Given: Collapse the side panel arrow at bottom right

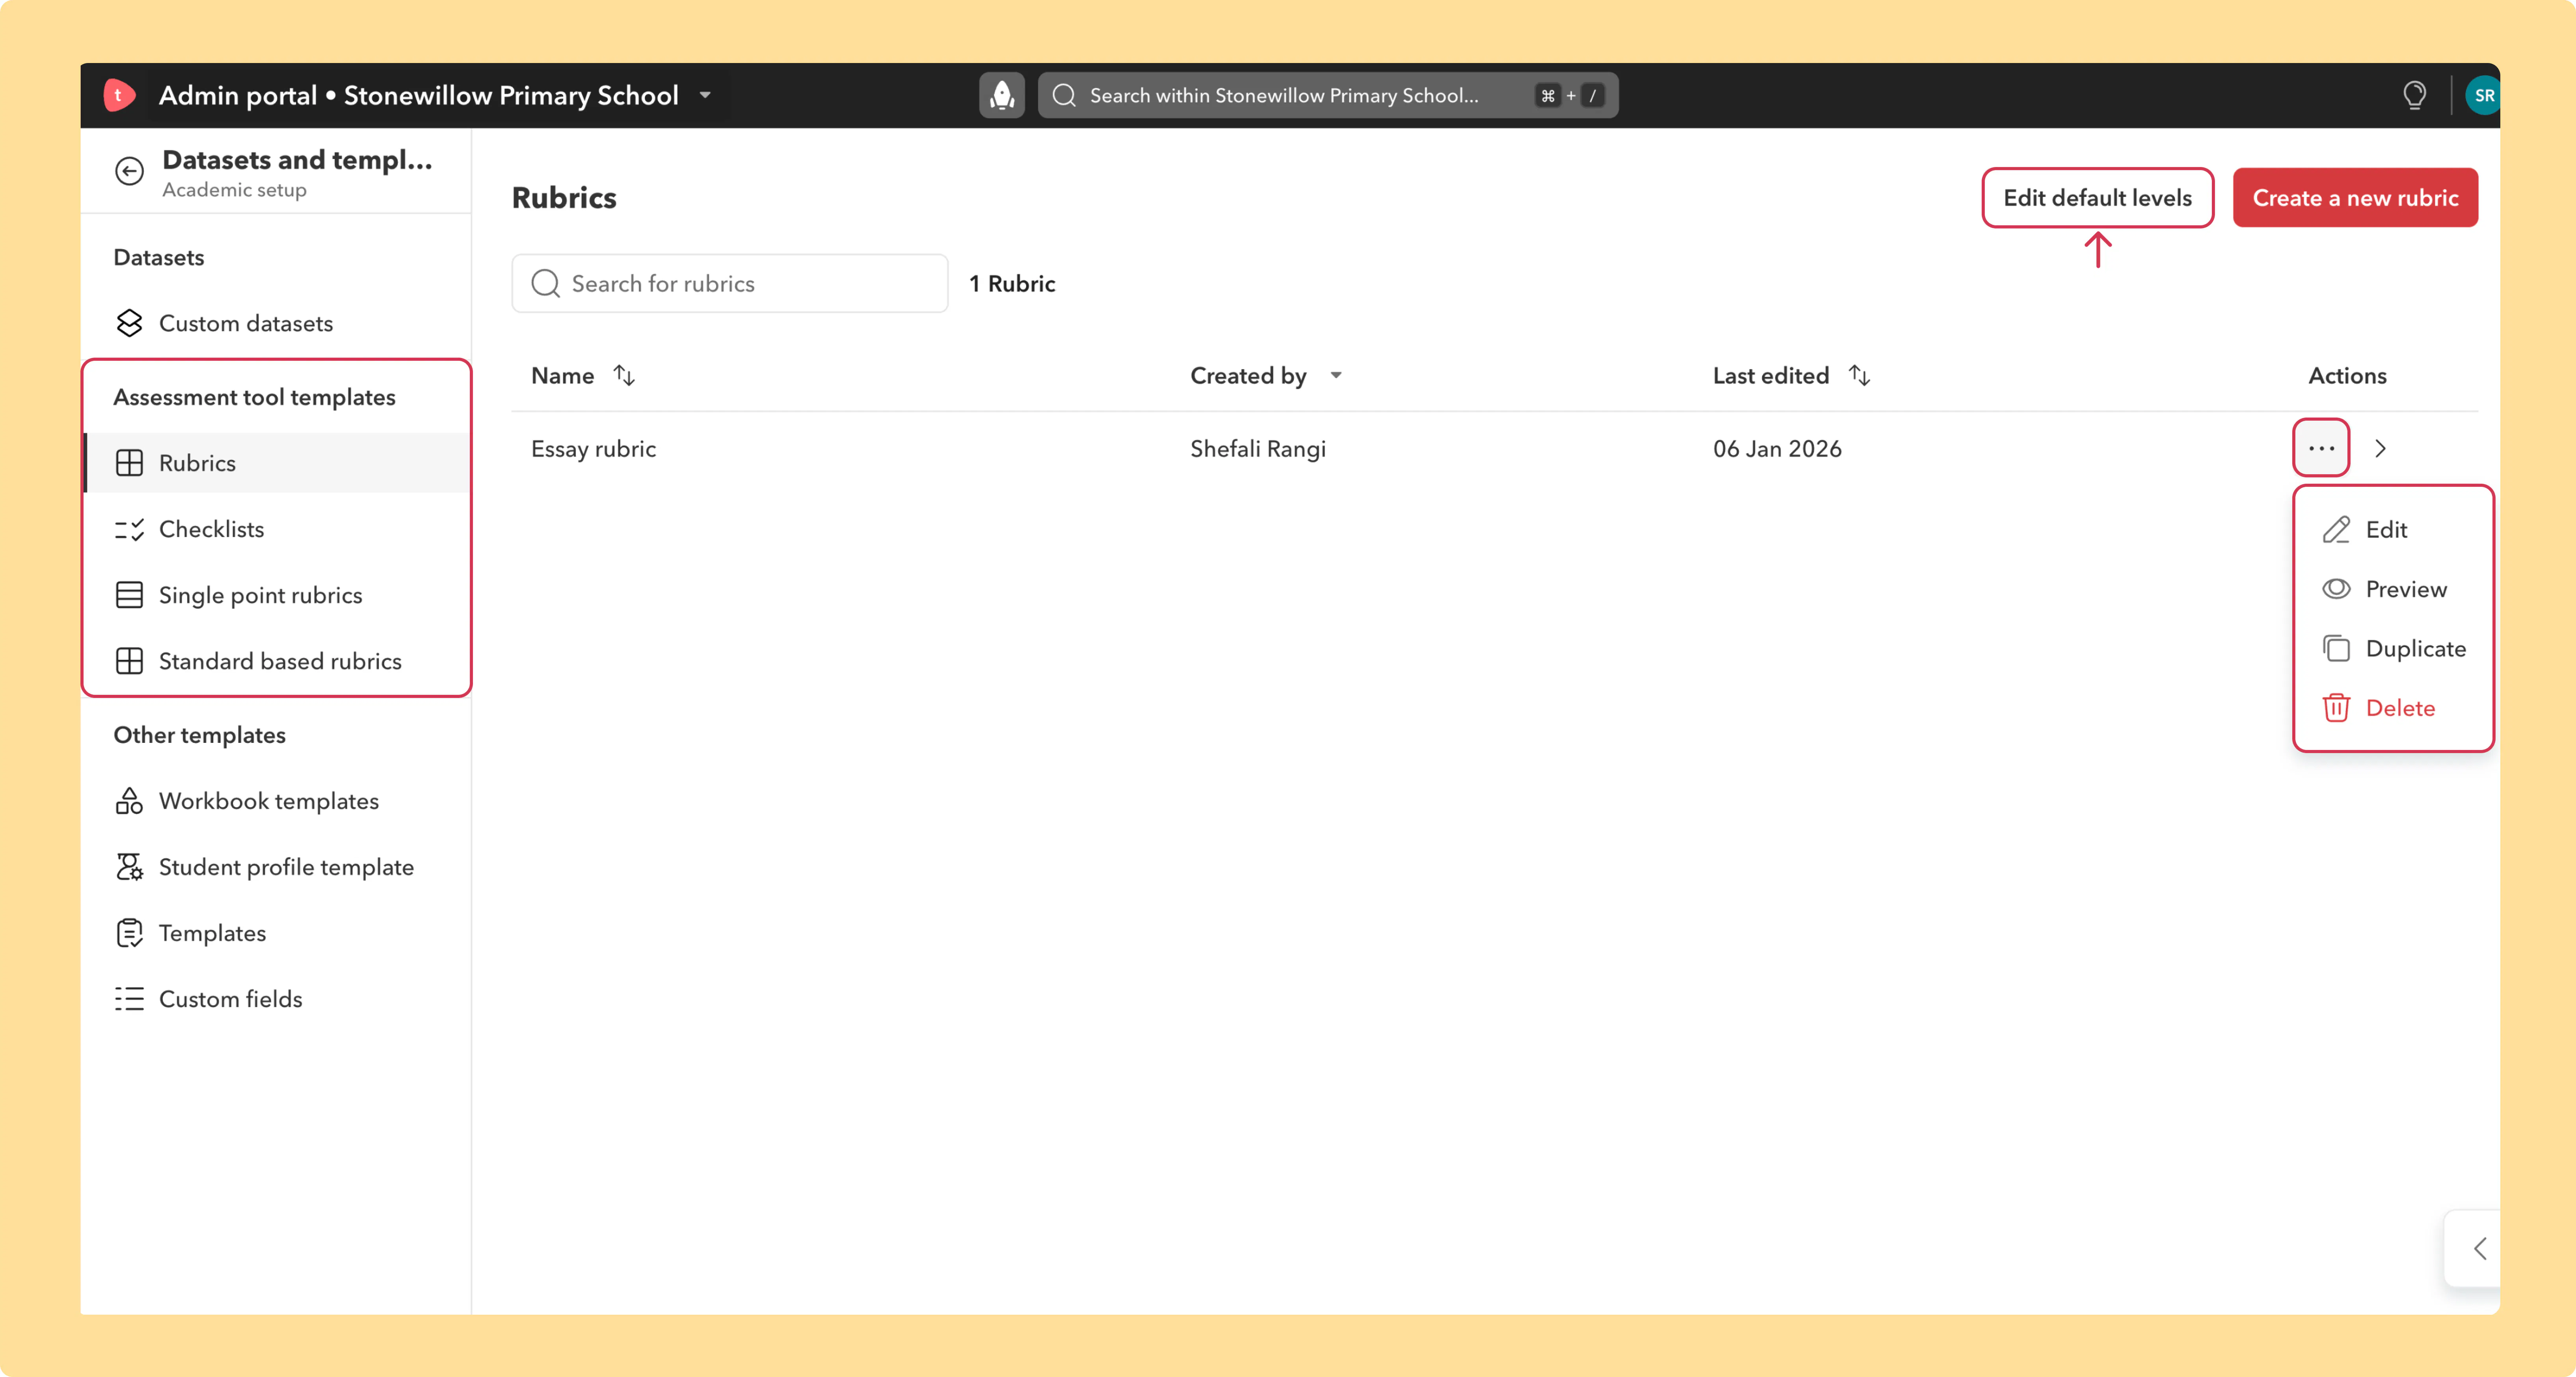Looking at the screenshot, I should click(x=2479, y=1248).
